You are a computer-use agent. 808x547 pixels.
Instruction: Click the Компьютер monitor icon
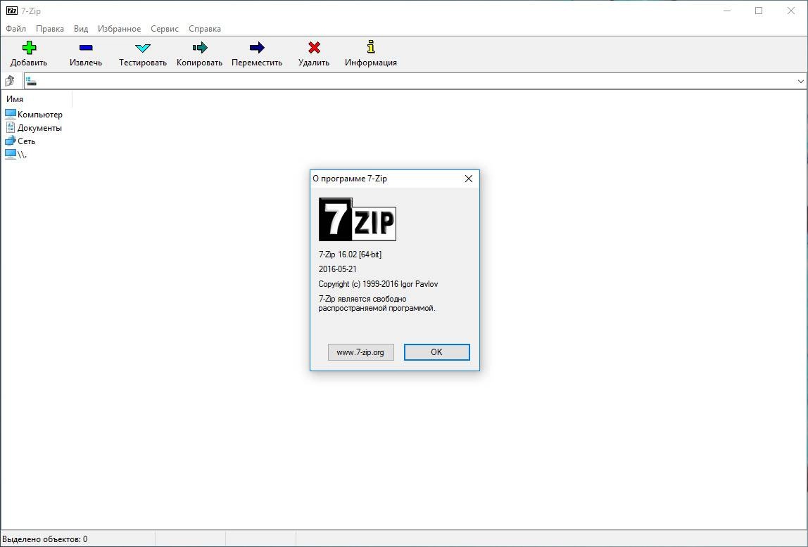pos(11,114)
